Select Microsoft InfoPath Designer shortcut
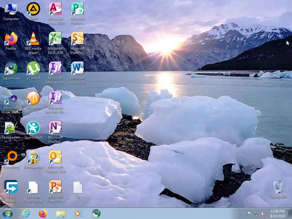The width and height of the screenshot is (292, 219). (x=55, y=73)
